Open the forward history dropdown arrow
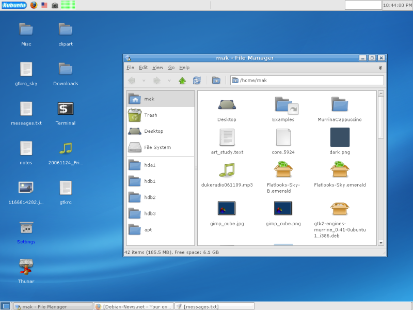Screen dimensions: 413x310 [x=169, y=81]
